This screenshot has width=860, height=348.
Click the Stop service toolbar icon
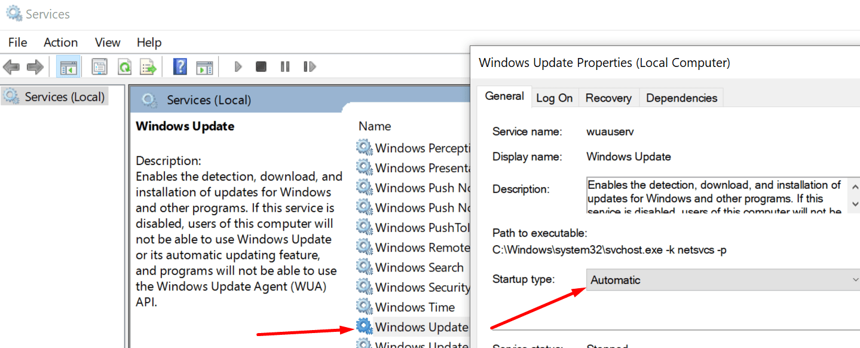261,66
